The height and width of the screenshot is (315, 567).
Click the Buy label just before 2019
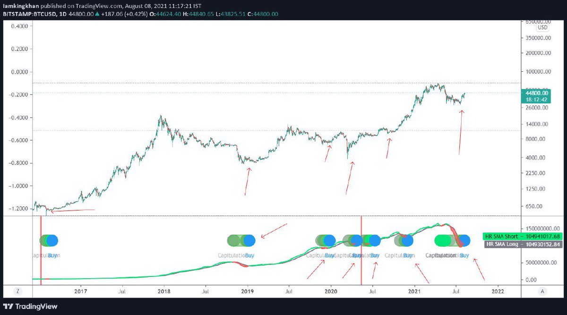point(250,255)
